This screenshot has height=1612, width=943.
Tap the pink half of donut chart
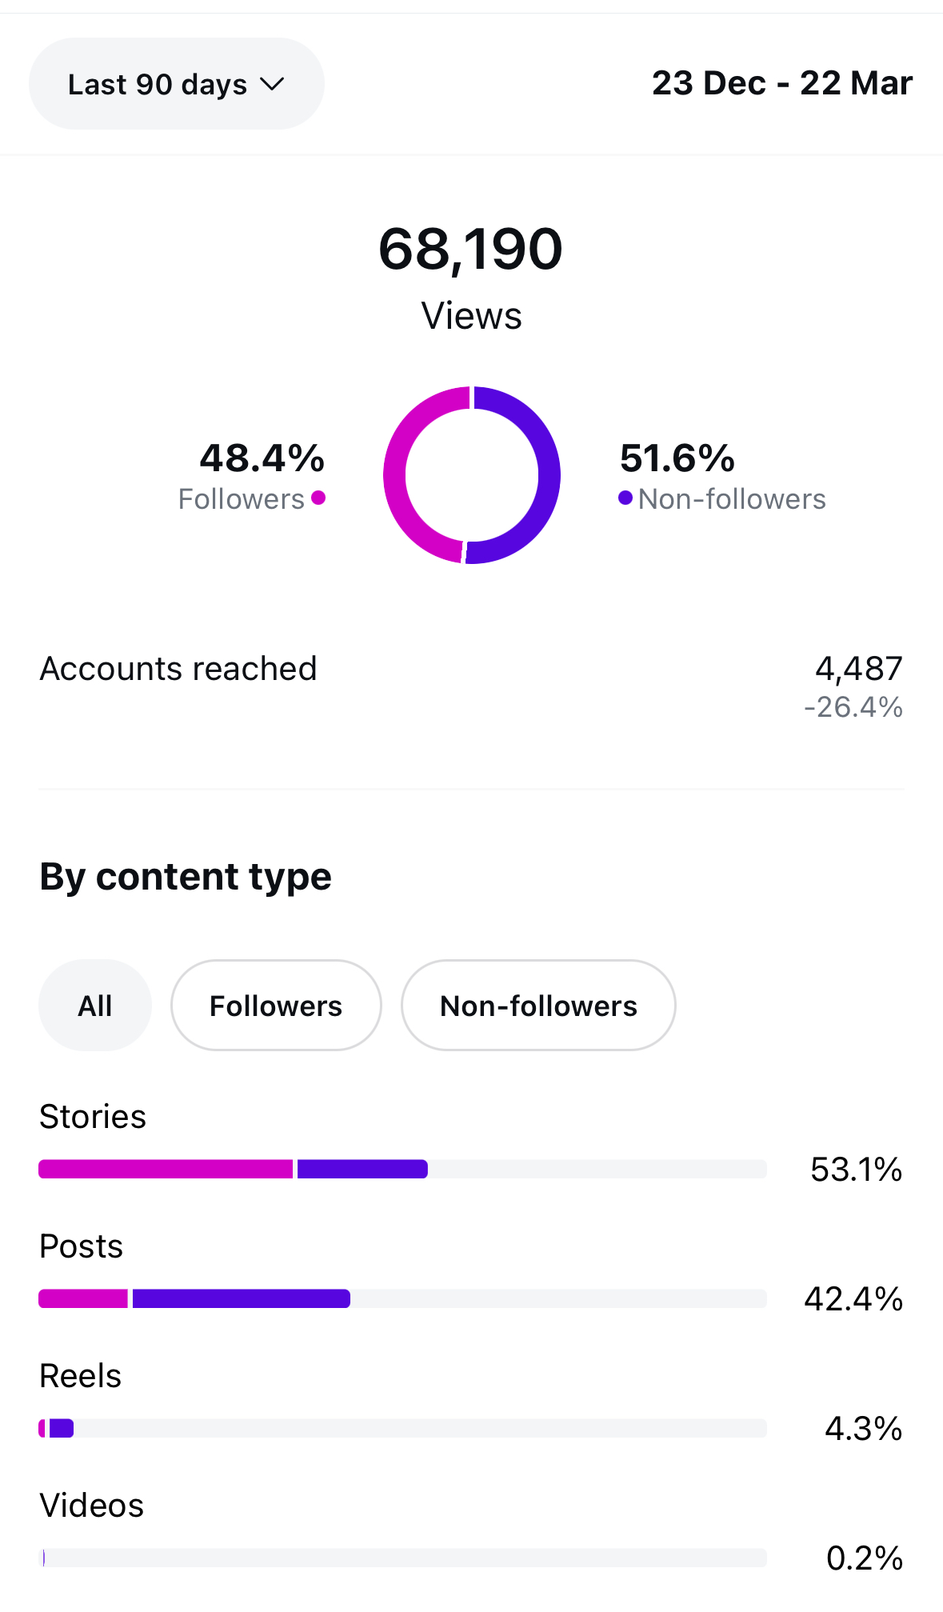(x=397, y=475)
